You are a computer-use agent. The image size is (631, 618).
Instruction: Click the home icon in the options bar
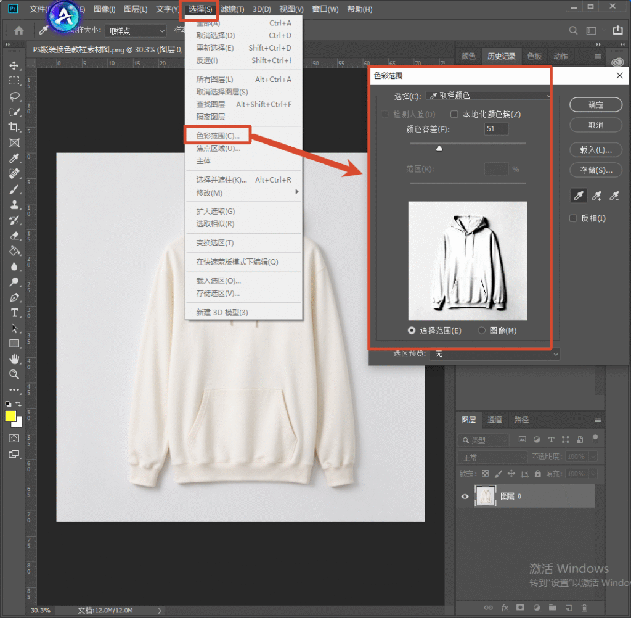(x=19, y=30)
